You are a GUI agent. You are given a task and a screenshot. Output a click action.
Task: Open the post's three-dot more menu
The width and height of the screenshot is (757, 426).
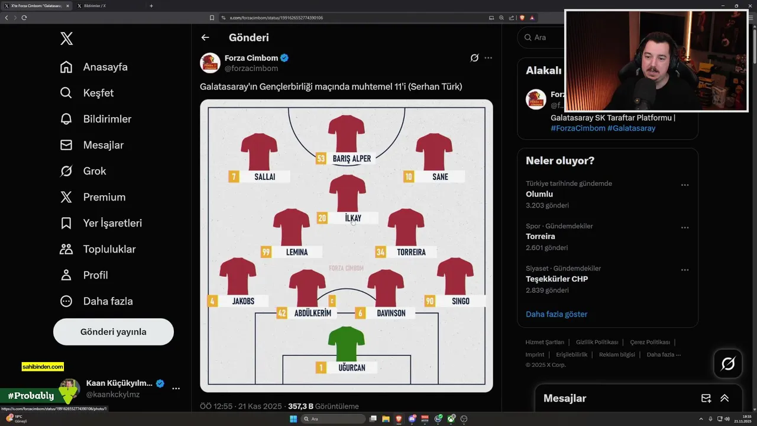click(488, 58)
